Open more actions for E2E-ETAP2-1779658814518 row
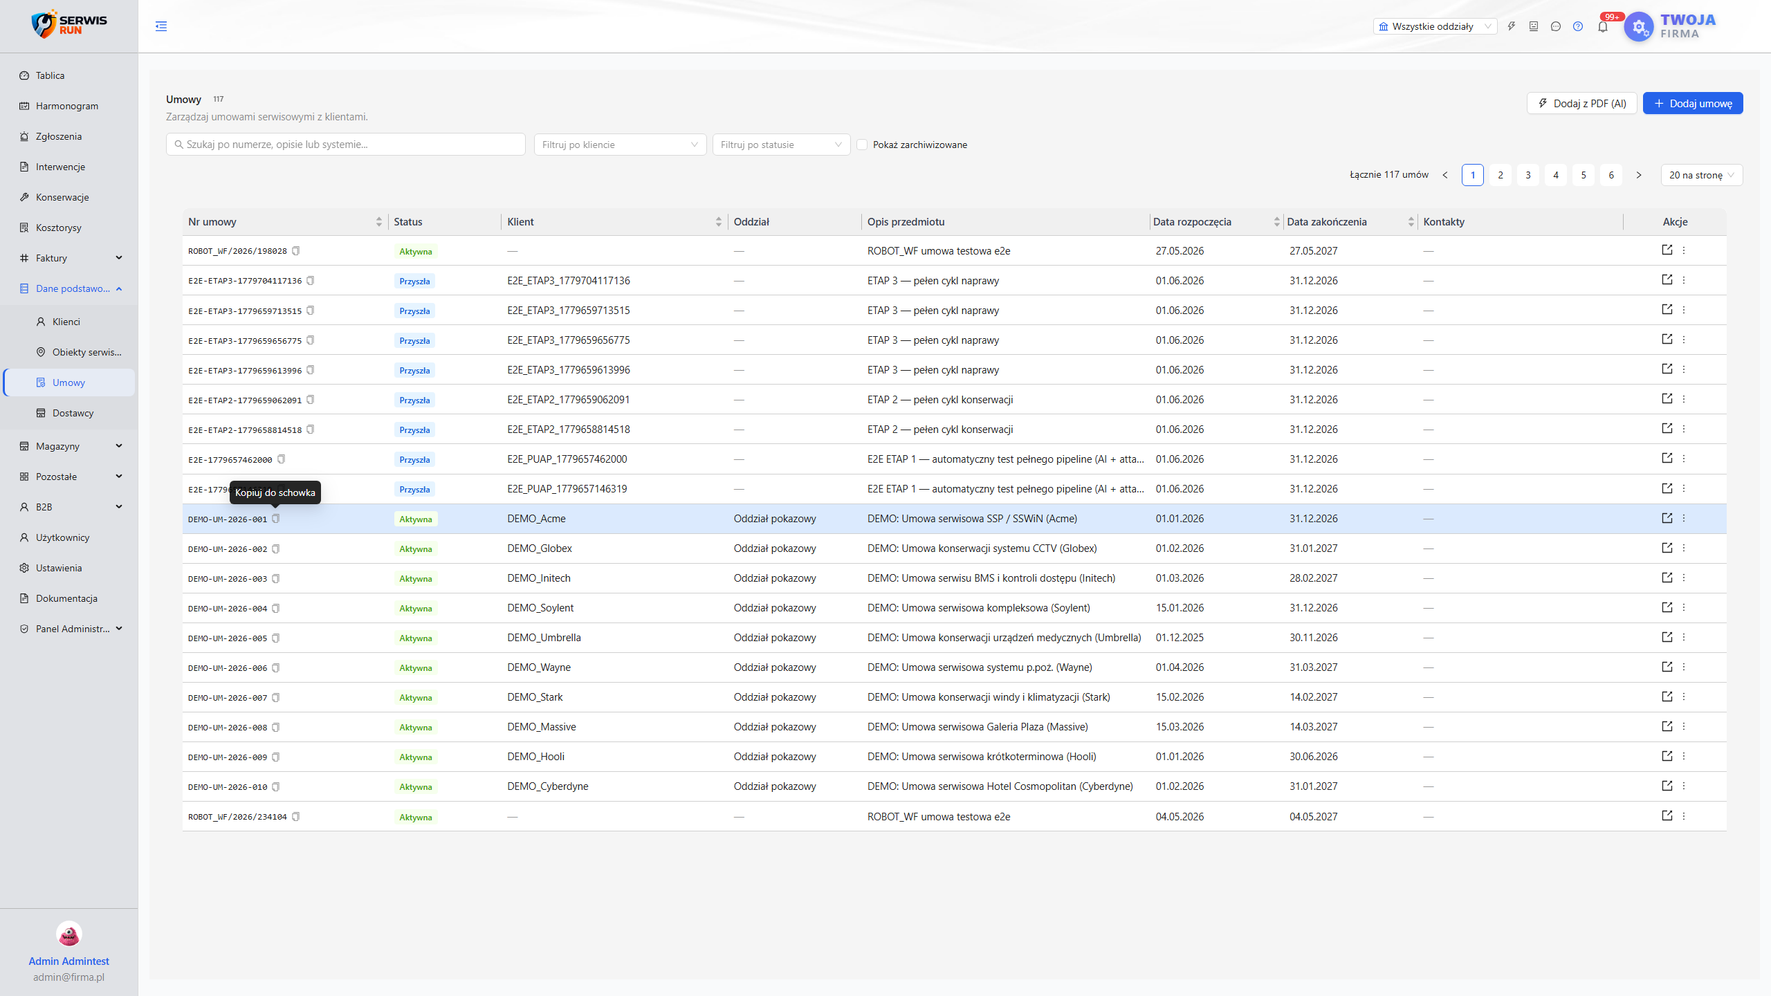 click(x=1685, y=429)
